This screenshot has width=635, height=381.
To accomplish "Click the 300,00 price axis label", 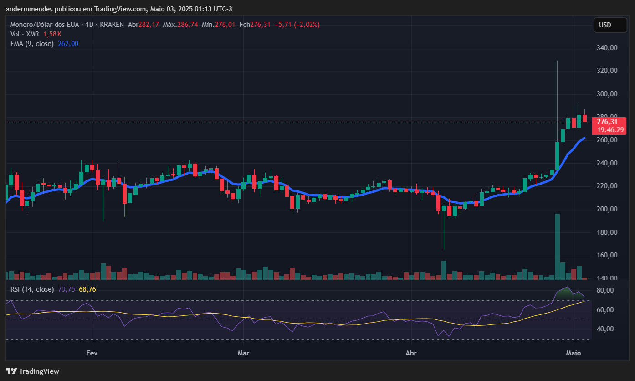I will tap(607, 94).
